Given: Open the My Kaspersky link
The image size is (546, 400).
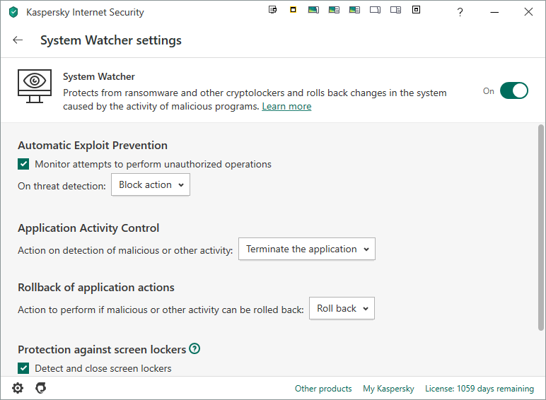Looking at the screenshot, I should tap(388, 389).
